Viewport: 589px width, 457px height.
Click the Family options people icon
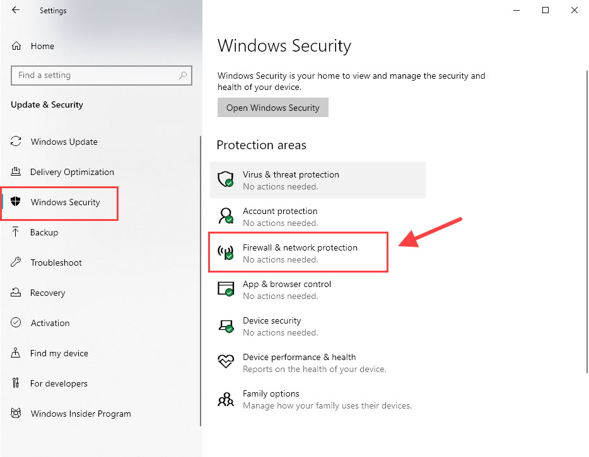click(x=225, y=399)
